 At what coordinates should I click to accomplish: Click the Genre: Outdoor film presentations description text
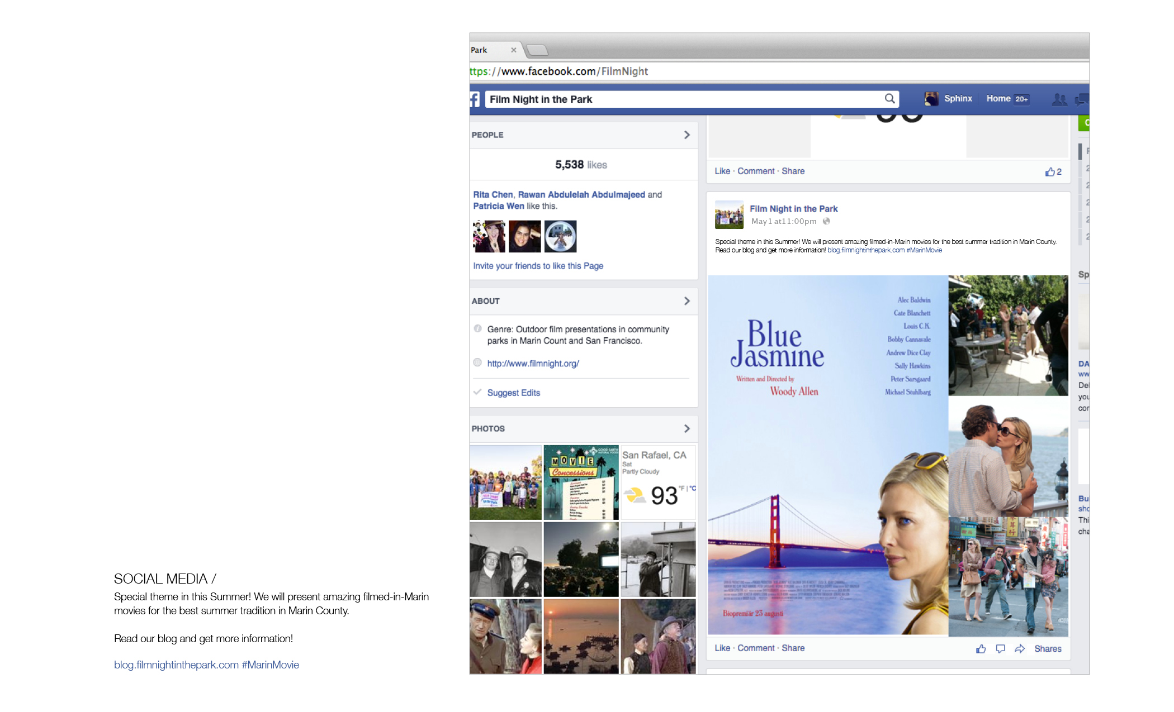pos(578,335)
